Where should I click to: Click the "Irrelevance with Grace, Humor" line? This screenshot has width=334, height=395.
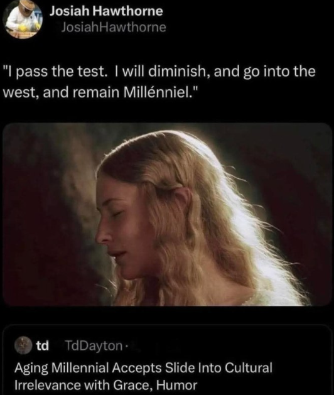tap(106, 385)
